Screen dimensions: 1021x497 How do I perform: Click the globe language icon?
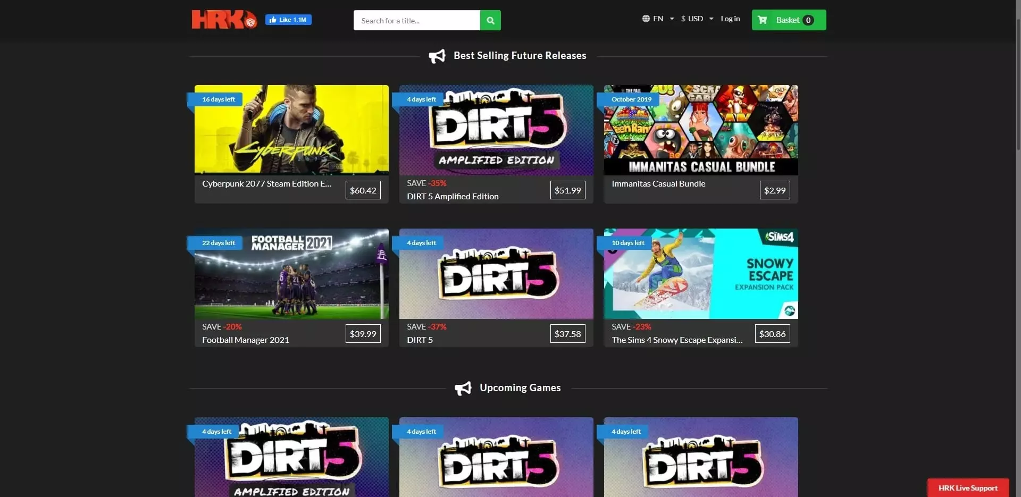[646, 19]
